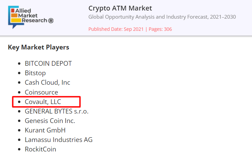The height and width of the screenshot is (165, 252).
Task: Click the bullet beside Covault, LLC
Action: point(19,102)
